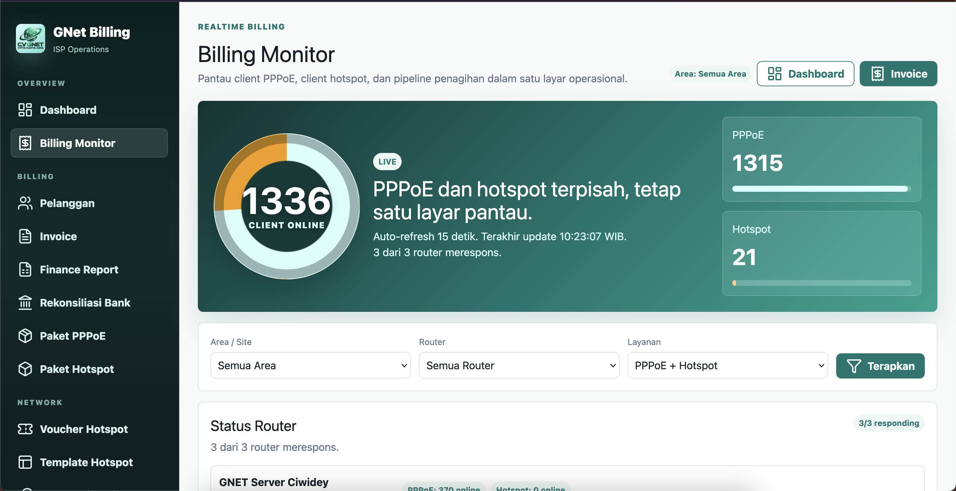Click the Voucher Hotspot ticket icon
The height and width of the screenshot is (491, 956).
[25, 429]
